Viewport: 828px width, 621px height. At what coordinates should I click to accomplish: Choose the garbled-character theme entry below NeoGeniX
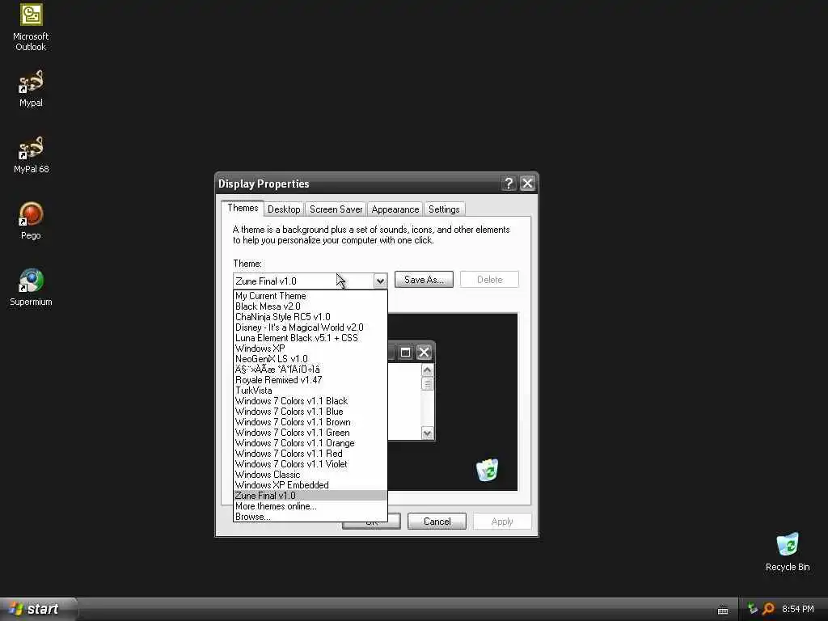tap(310, 370)
